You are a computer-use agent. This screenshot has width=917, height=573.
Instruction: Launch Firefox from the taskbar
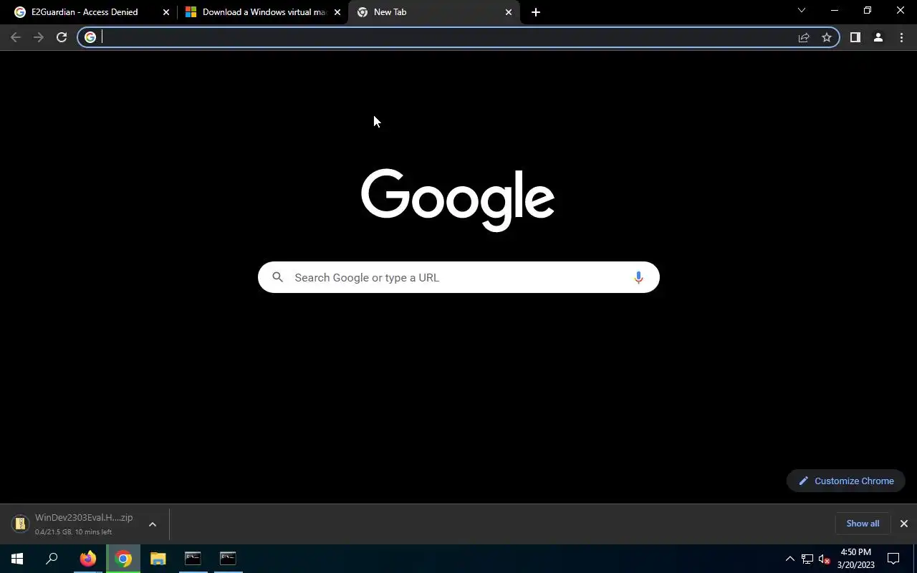[x=87, y=559]
